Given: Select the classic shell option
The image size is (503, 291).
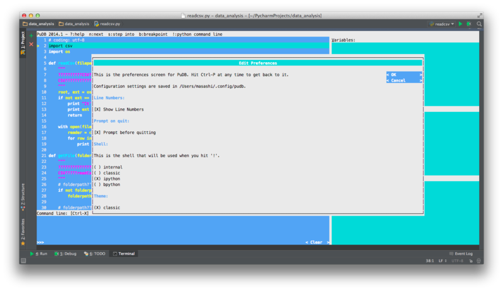Looking at the screenshot, I should click(x=107, y=173).
